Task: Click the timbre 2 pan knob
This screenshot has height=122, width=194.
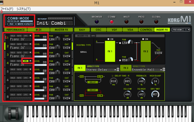Action: tap(58, 47)
